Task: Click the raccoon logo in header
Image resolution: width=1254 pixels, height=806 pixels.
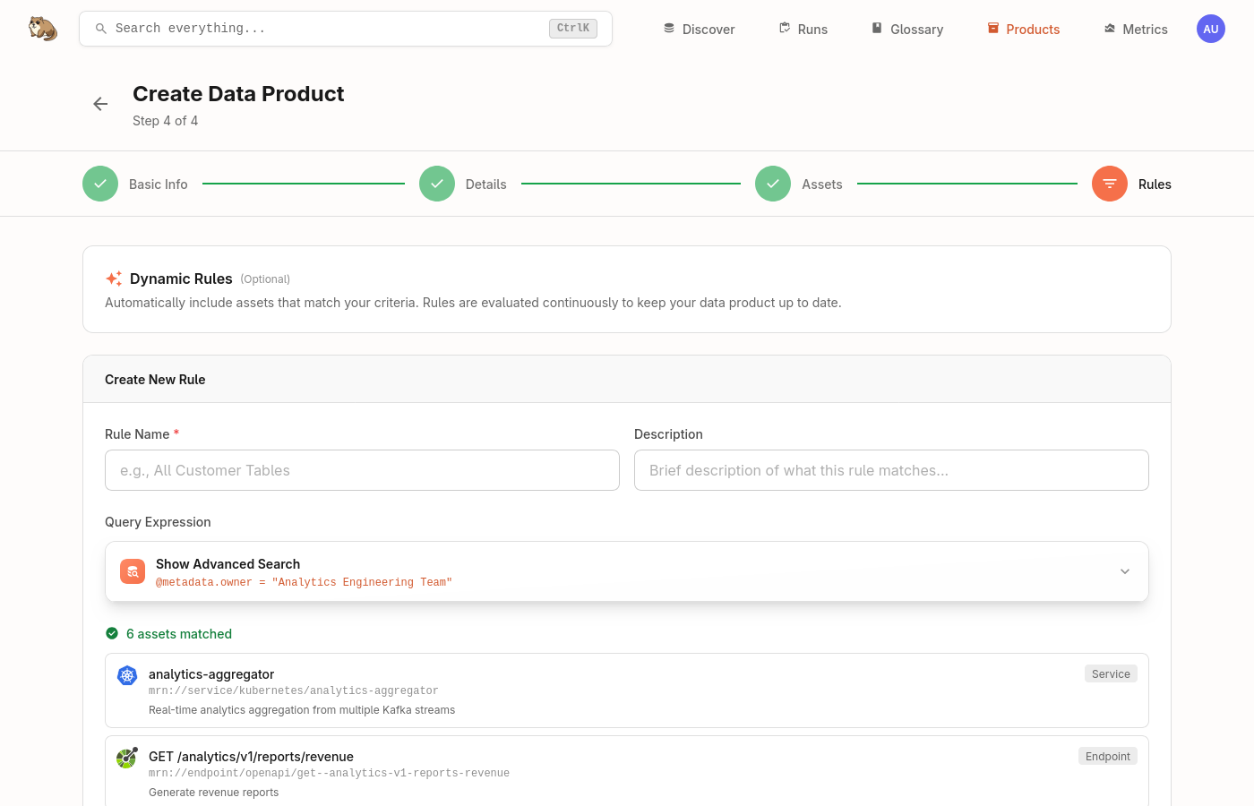Action: pyautogui.click(x=42, y=29)
